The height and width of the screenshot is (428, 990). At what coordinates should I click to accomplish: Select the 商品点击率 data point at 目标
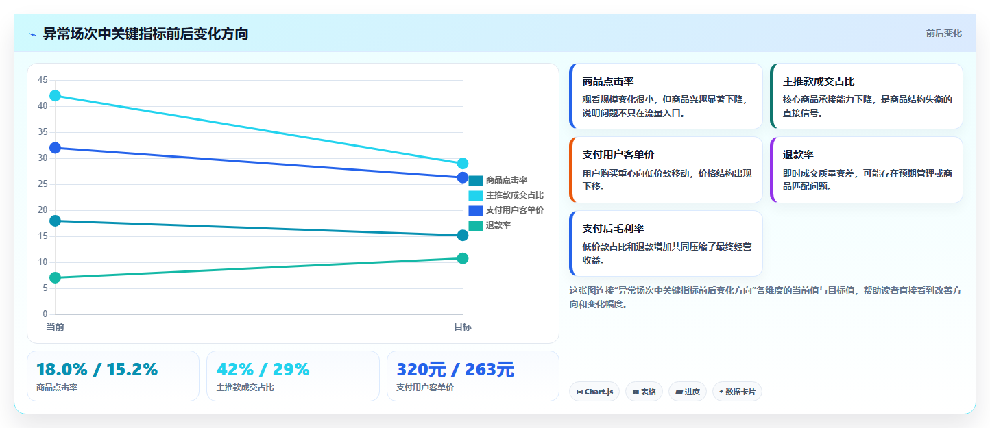(x=463, y=236)
